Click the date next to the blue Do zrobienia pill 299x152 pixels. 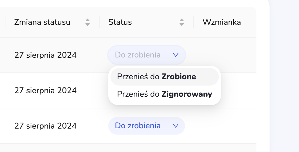(x=46, y=126)
